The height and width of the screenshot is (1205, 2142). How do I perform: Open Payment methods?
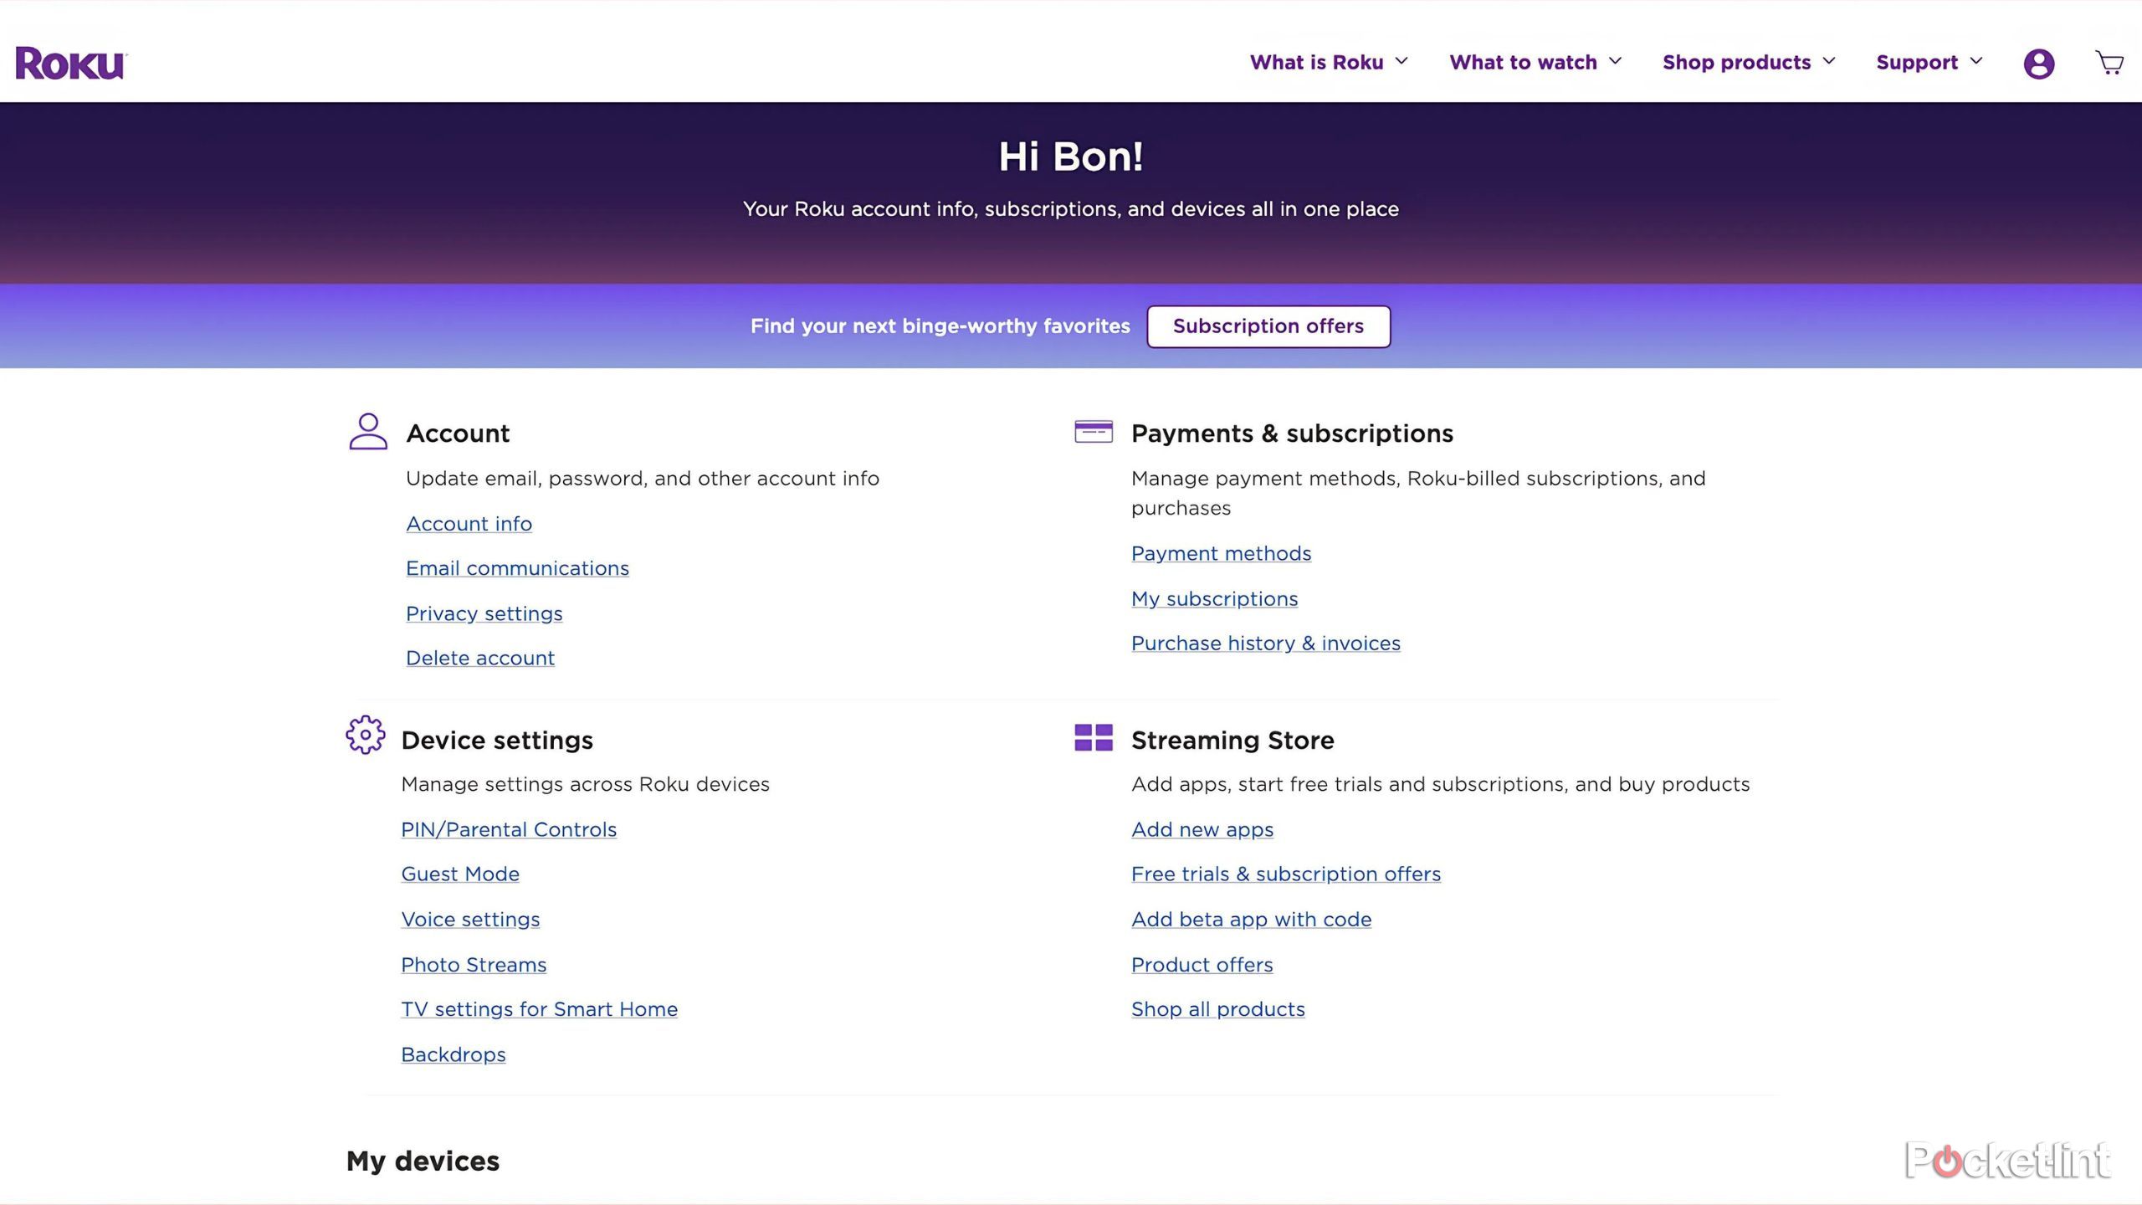coord(1221,554)
